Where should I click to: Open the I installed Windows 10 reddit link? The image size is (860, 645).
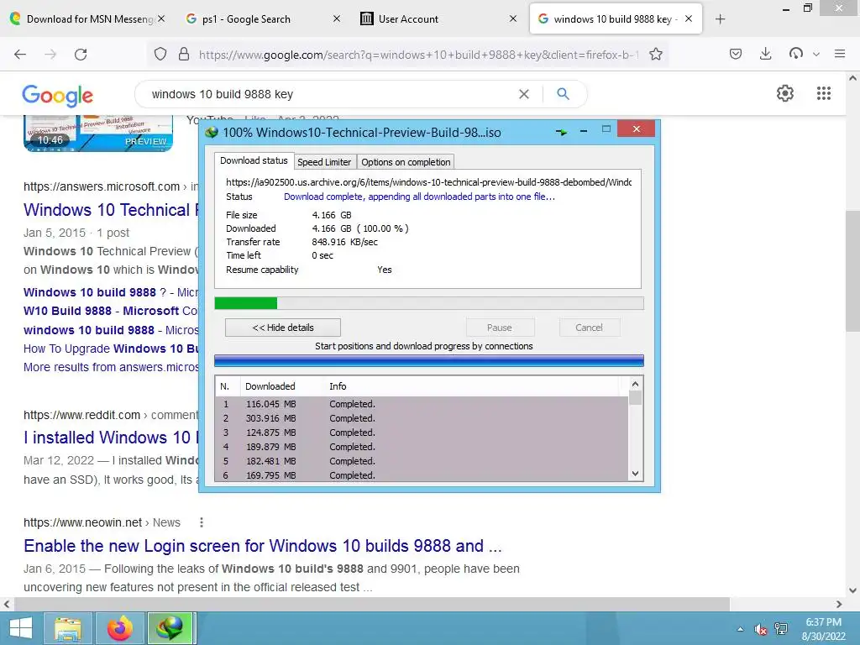point(111,437)
